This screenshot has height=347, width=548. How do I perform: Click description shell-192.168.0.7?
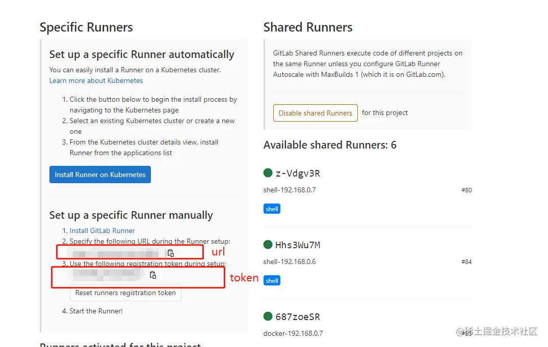point(290,190)
